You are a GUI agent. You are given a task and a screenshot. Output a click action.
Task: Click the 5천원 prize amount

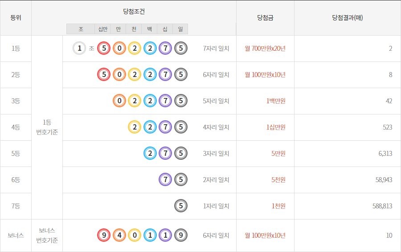(x=278, y=180)
